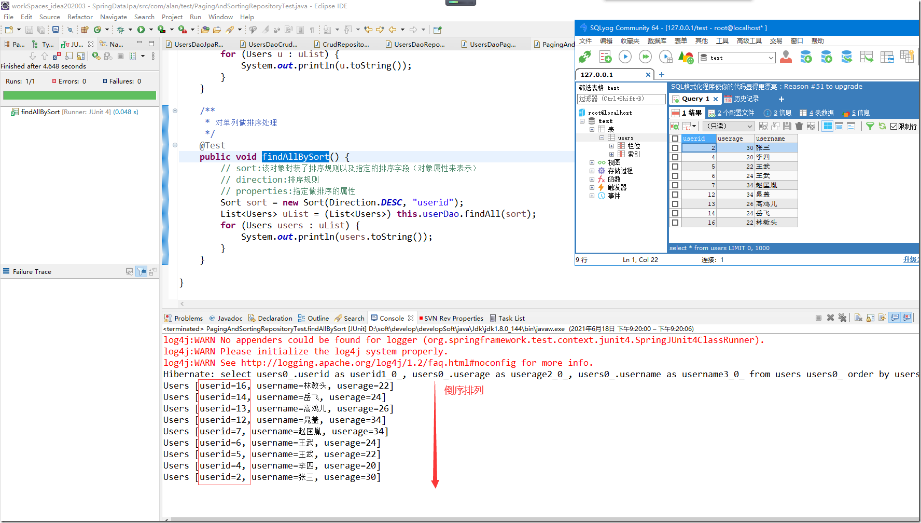Click the userage column header
This screenshot has height=523, width=921.
point(735,139)
